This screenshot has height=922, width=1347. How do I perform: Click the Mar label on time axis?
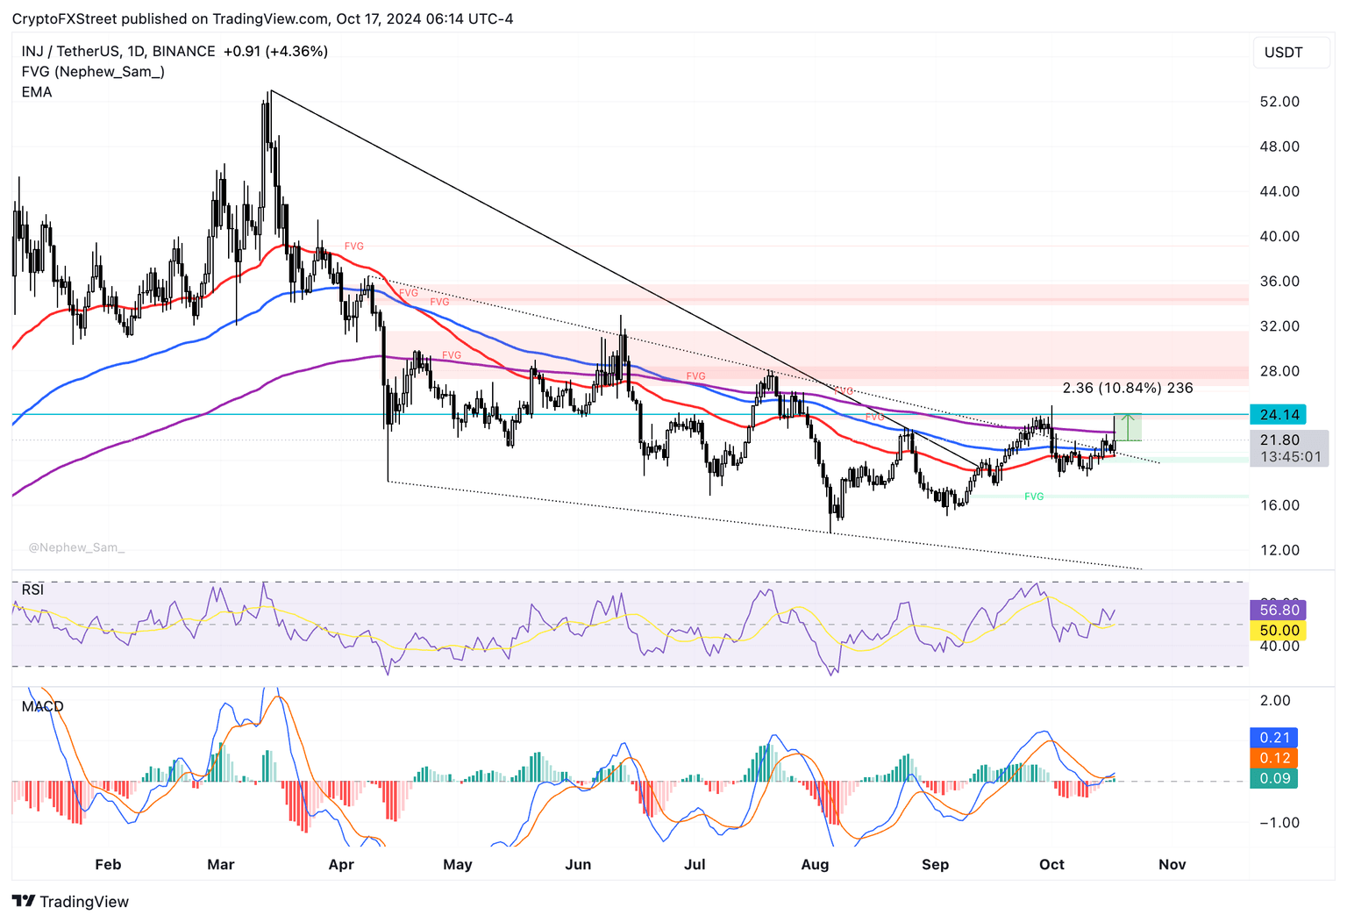pos(220,864)
